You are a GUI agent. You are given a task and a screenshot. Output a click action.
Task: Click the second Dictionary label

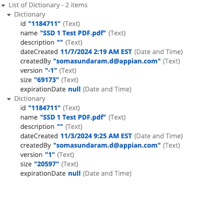click(x=30, y=99)
